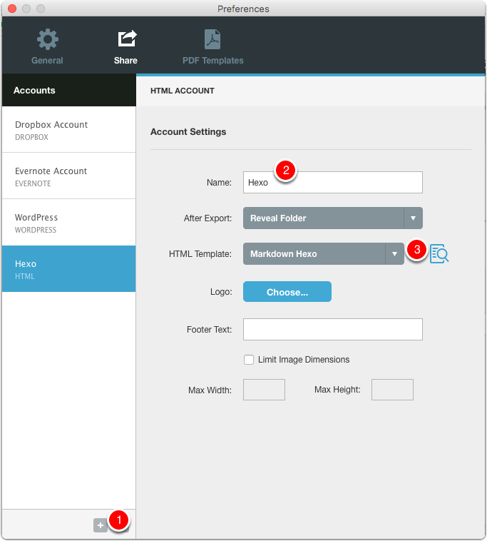Select Dropbox Account in accounts list

(69, 130)
